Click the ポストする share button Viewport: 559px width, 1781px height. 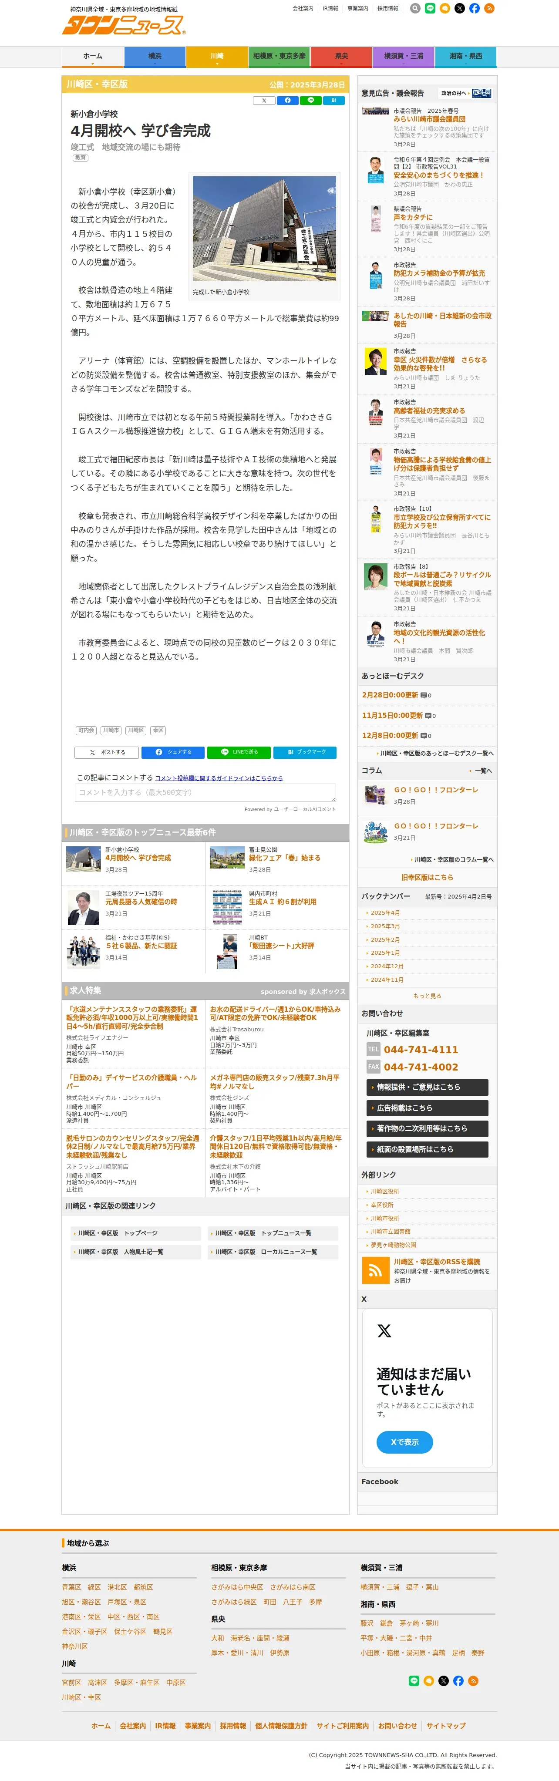tap(106, 752)
